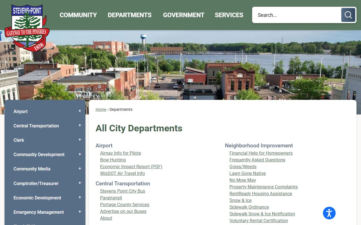Open No Mow May link

(243, 180)
